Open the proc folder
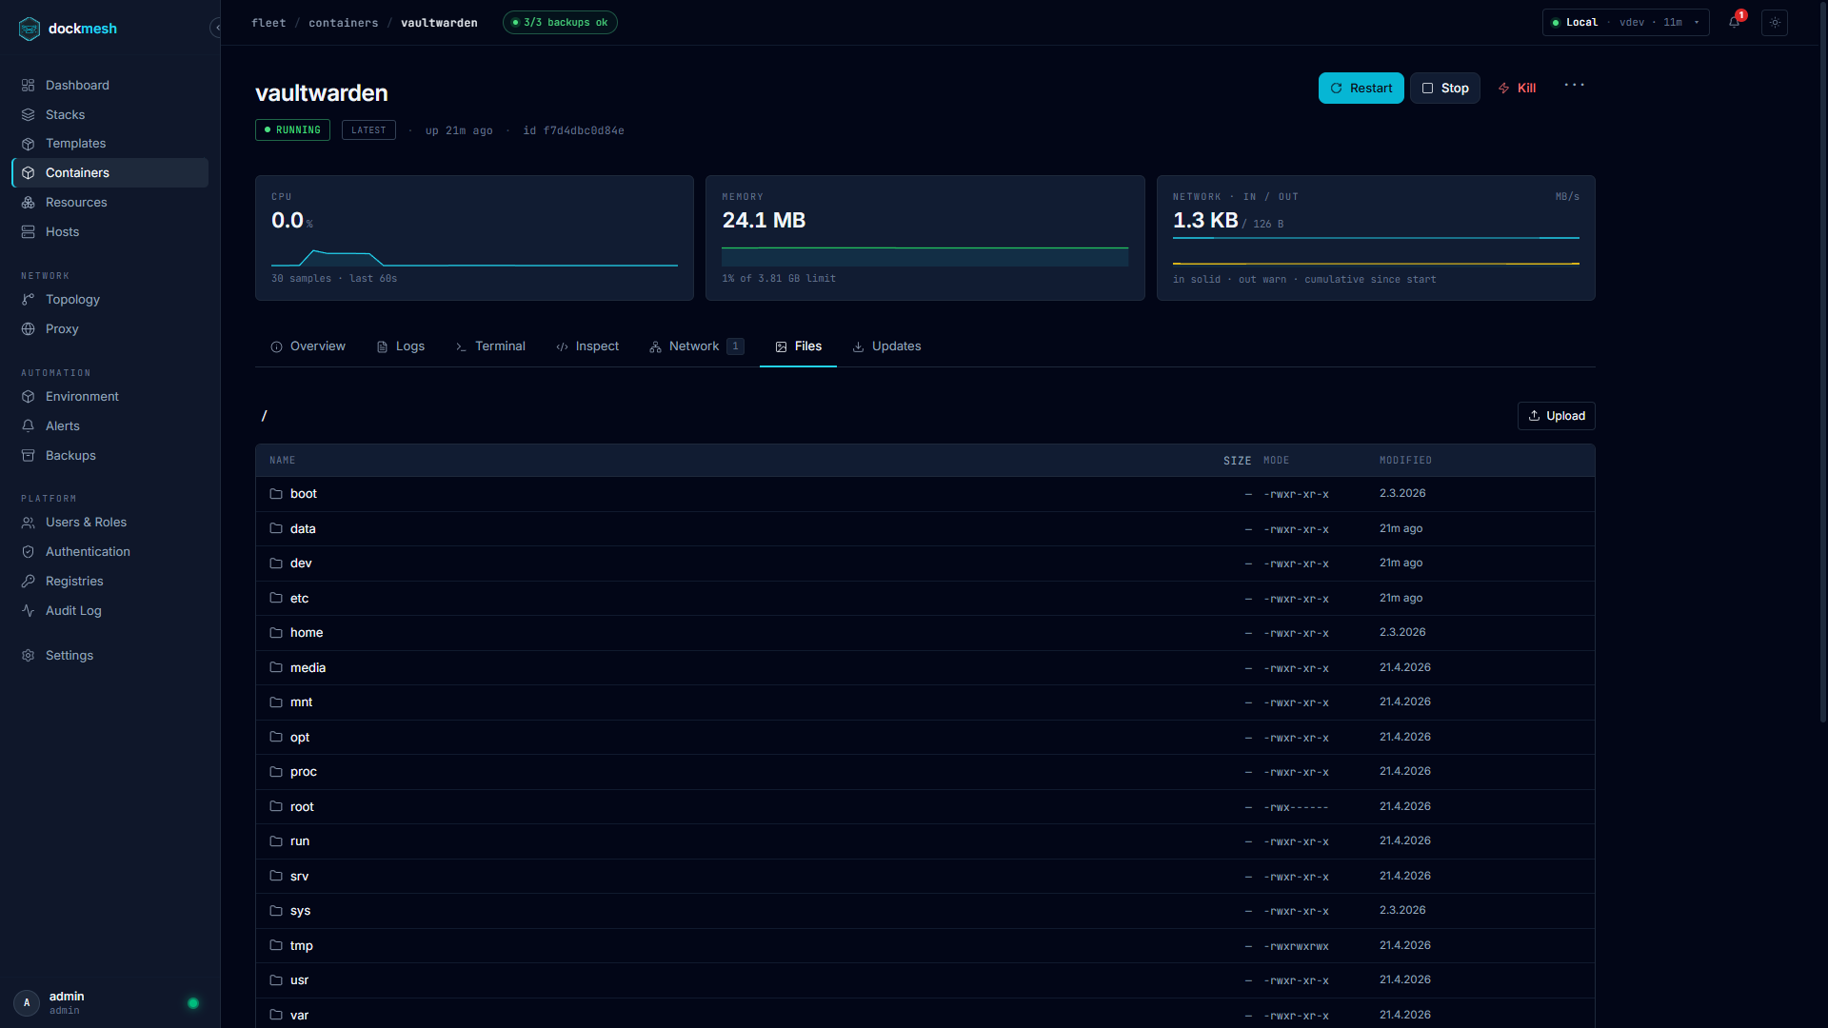The width and height of the screenshot is (1828, 1028). [925, 772]
